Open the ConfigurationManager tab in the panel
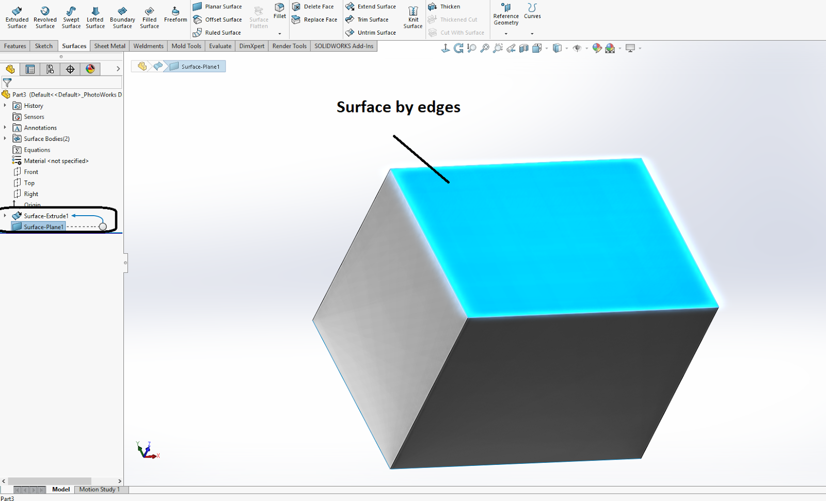The image size is (826, 501). pos(50,69)
